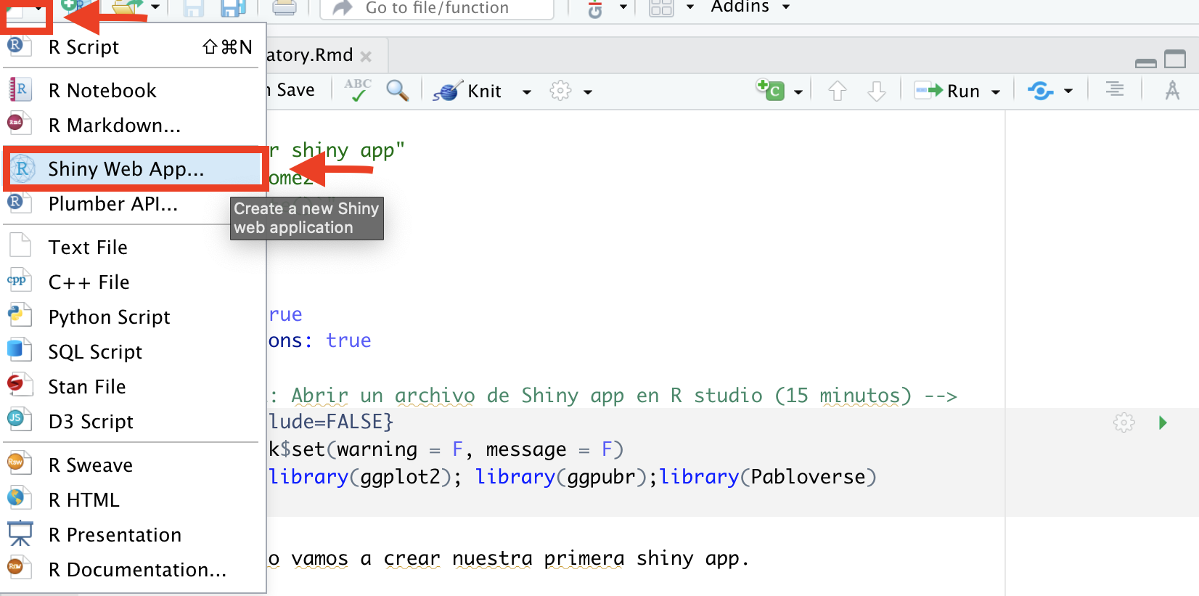Open Shiny Web App... menu entry
Image resolution: width=1199 pixels, height=596 pixels.
pos(132,169)
